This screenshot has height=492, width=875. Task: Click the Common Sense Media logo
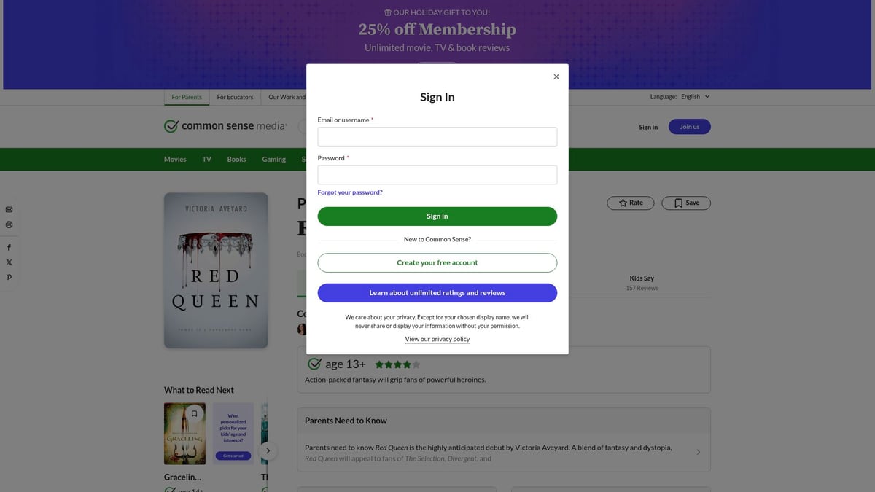(225, 126)
